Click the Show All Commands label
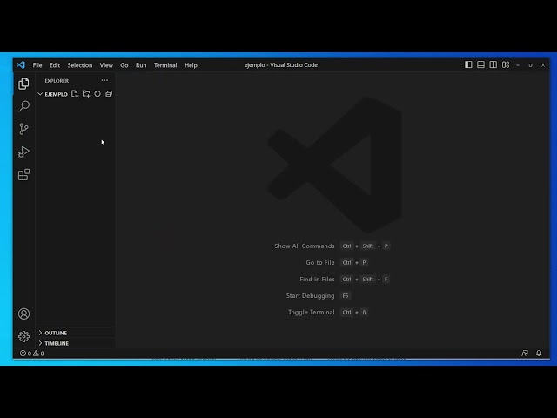Screen dimensions: 557x418 coord(305,246)
